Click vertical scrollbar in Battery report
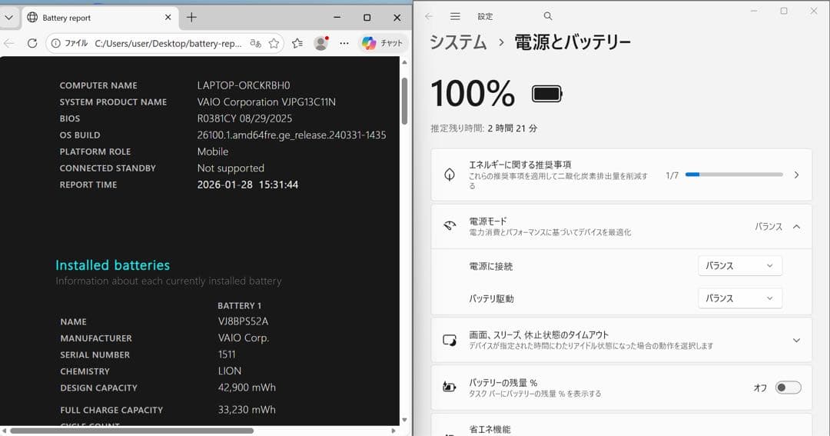This screenshot has width=830, height=436. [x=404, y=101]
